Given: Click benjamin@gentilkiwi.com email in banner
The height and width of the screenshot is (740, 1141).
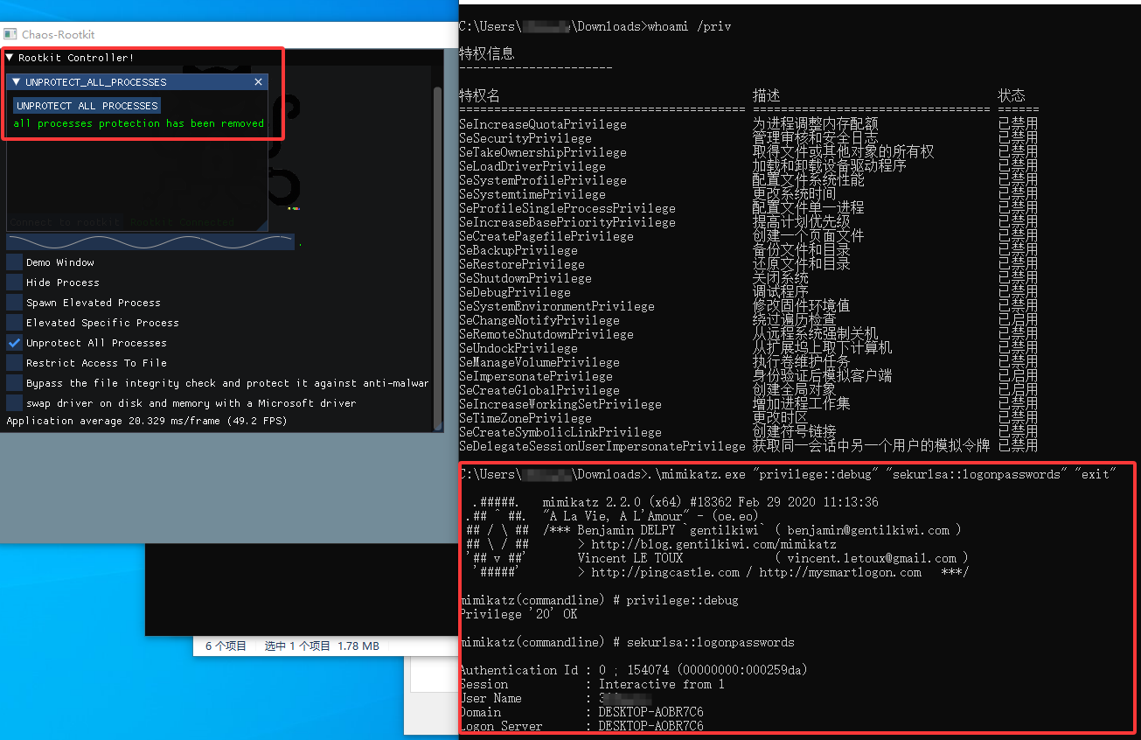Looking at the screenshot, I should coord(868,530).
